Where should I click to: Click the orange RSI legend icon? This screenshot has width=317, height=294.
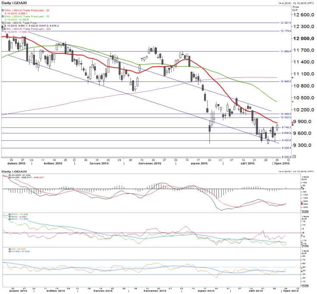(10, 249)
